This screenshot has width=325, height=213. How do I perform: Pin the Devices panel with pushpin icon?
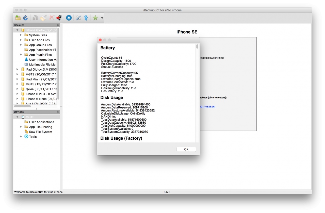(58, 112)
